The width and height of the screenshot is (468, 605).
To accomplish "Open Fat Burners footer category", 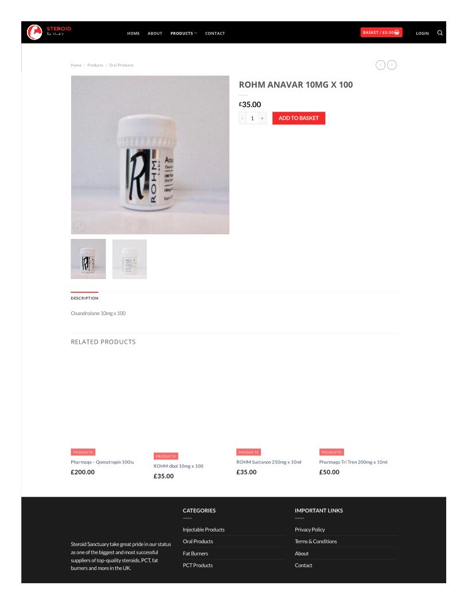I will coord(196,553).
